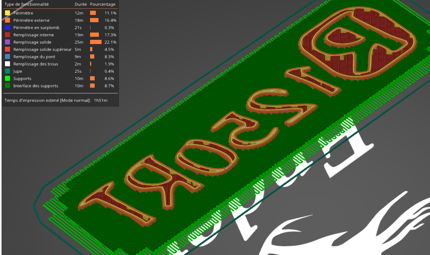The image size is (430, 255).
Task: Click the 8.6% percentage value
Action: click(109, 78)
